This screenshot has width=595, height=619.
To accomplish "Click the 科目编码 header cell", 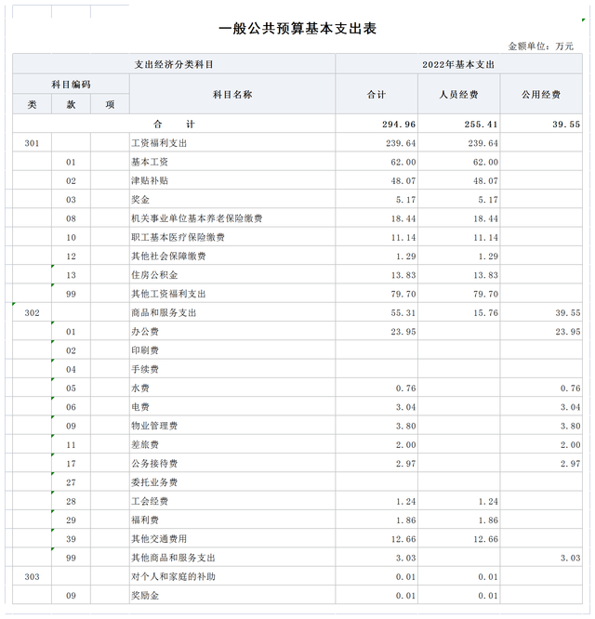I will (71, 85).
